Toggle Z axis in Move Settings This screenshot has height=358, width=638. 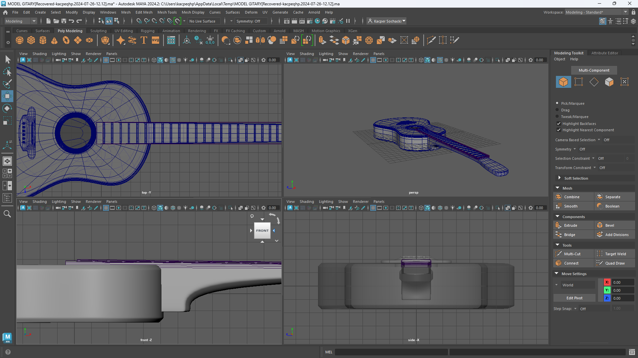coord(607,298)
